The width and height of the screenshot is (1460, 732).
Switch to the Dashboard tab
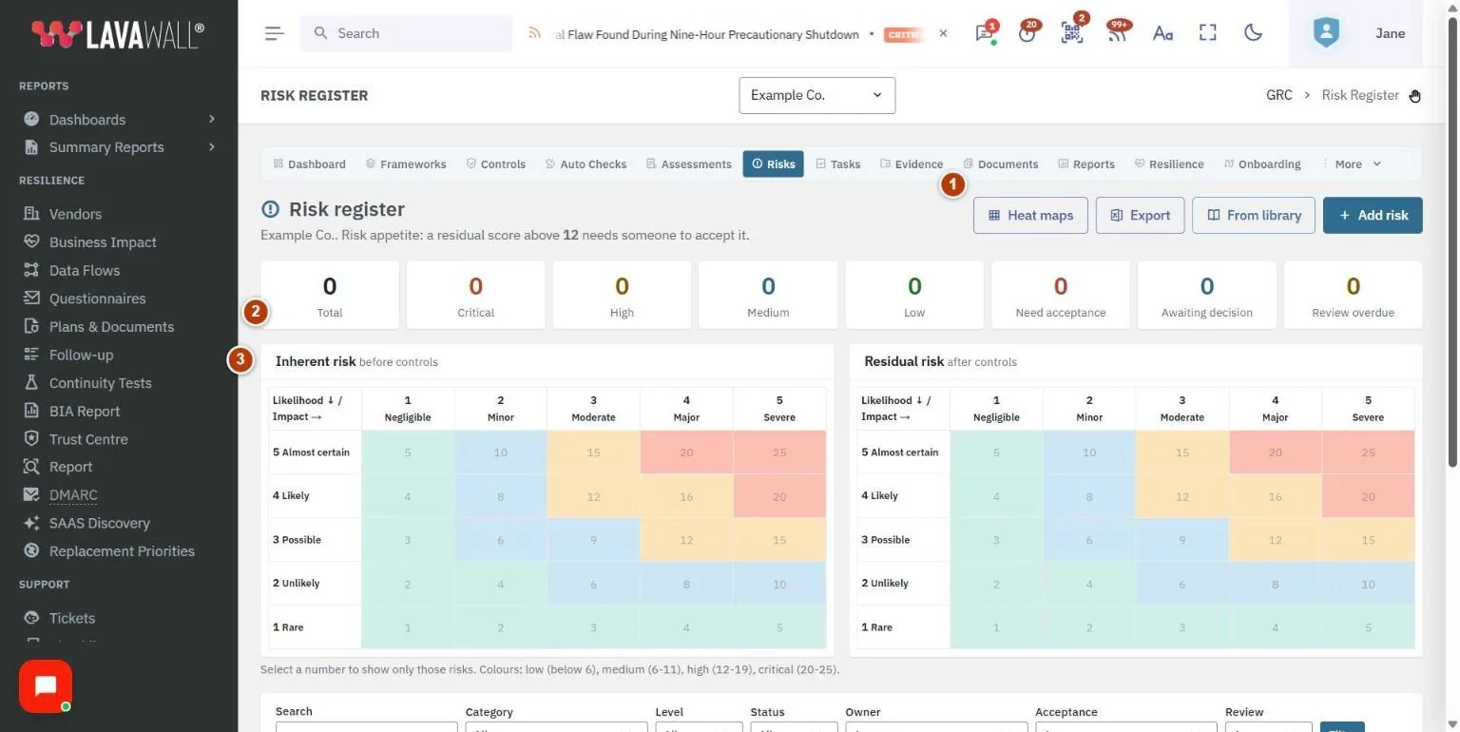coord(310,164)
